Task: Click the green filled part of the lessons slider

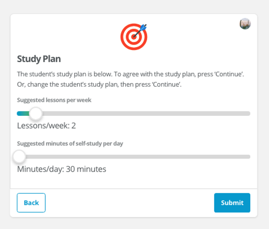Action: [x=23, y=114]
